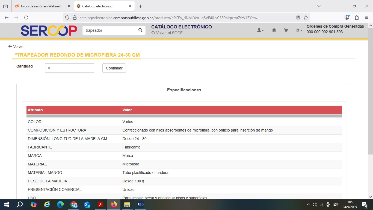Open Outlook from the Windows taskbar
The image size is (373, 210).
click(87, 205)
